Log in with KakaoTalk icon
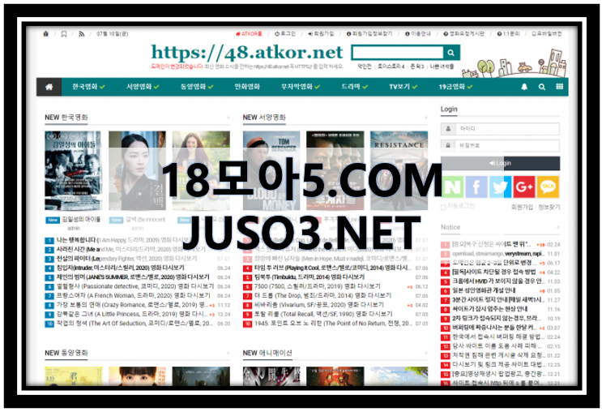This screenshot has height=412, width=602. [x=548, y=187]
